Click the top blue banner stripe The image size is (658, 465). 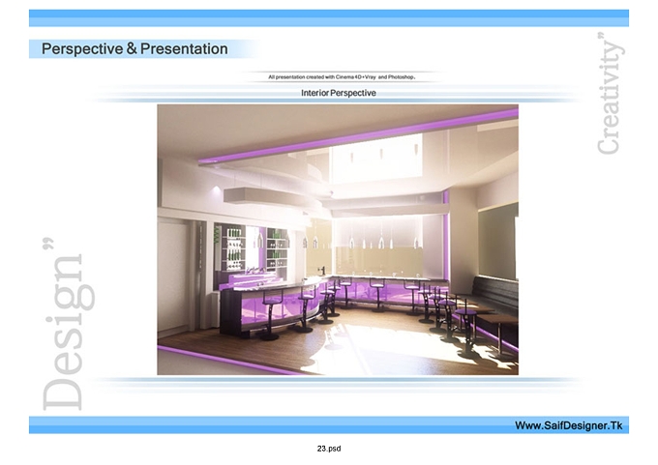pyautogui.click(x=329, y=18)
